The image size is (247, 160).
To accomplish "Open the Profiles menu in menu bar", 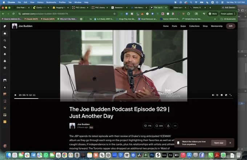I will 62,3.
